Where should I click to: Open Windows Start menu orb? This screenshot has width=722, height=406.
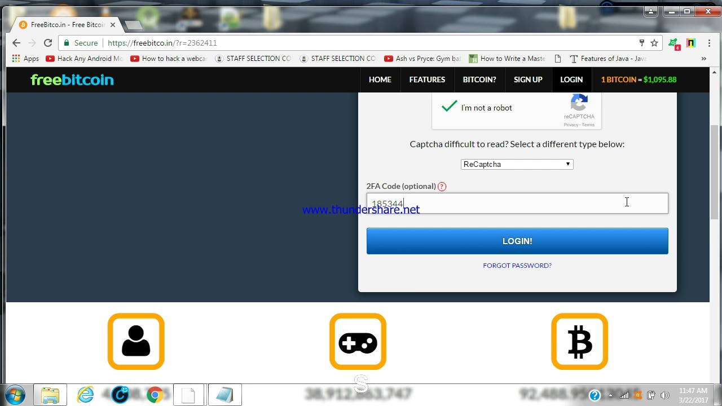pos(15,395)
